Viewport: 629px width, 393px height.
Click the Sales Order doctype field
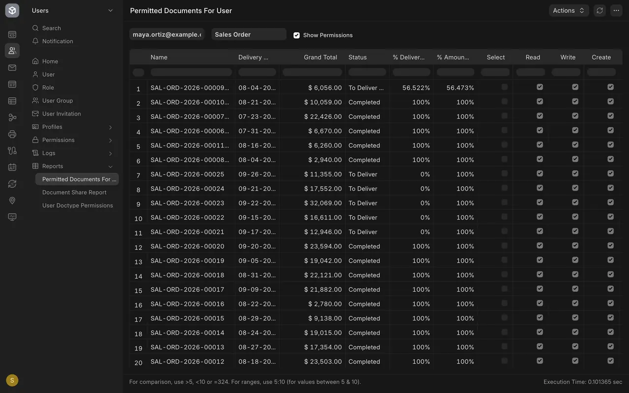(249, 34)
